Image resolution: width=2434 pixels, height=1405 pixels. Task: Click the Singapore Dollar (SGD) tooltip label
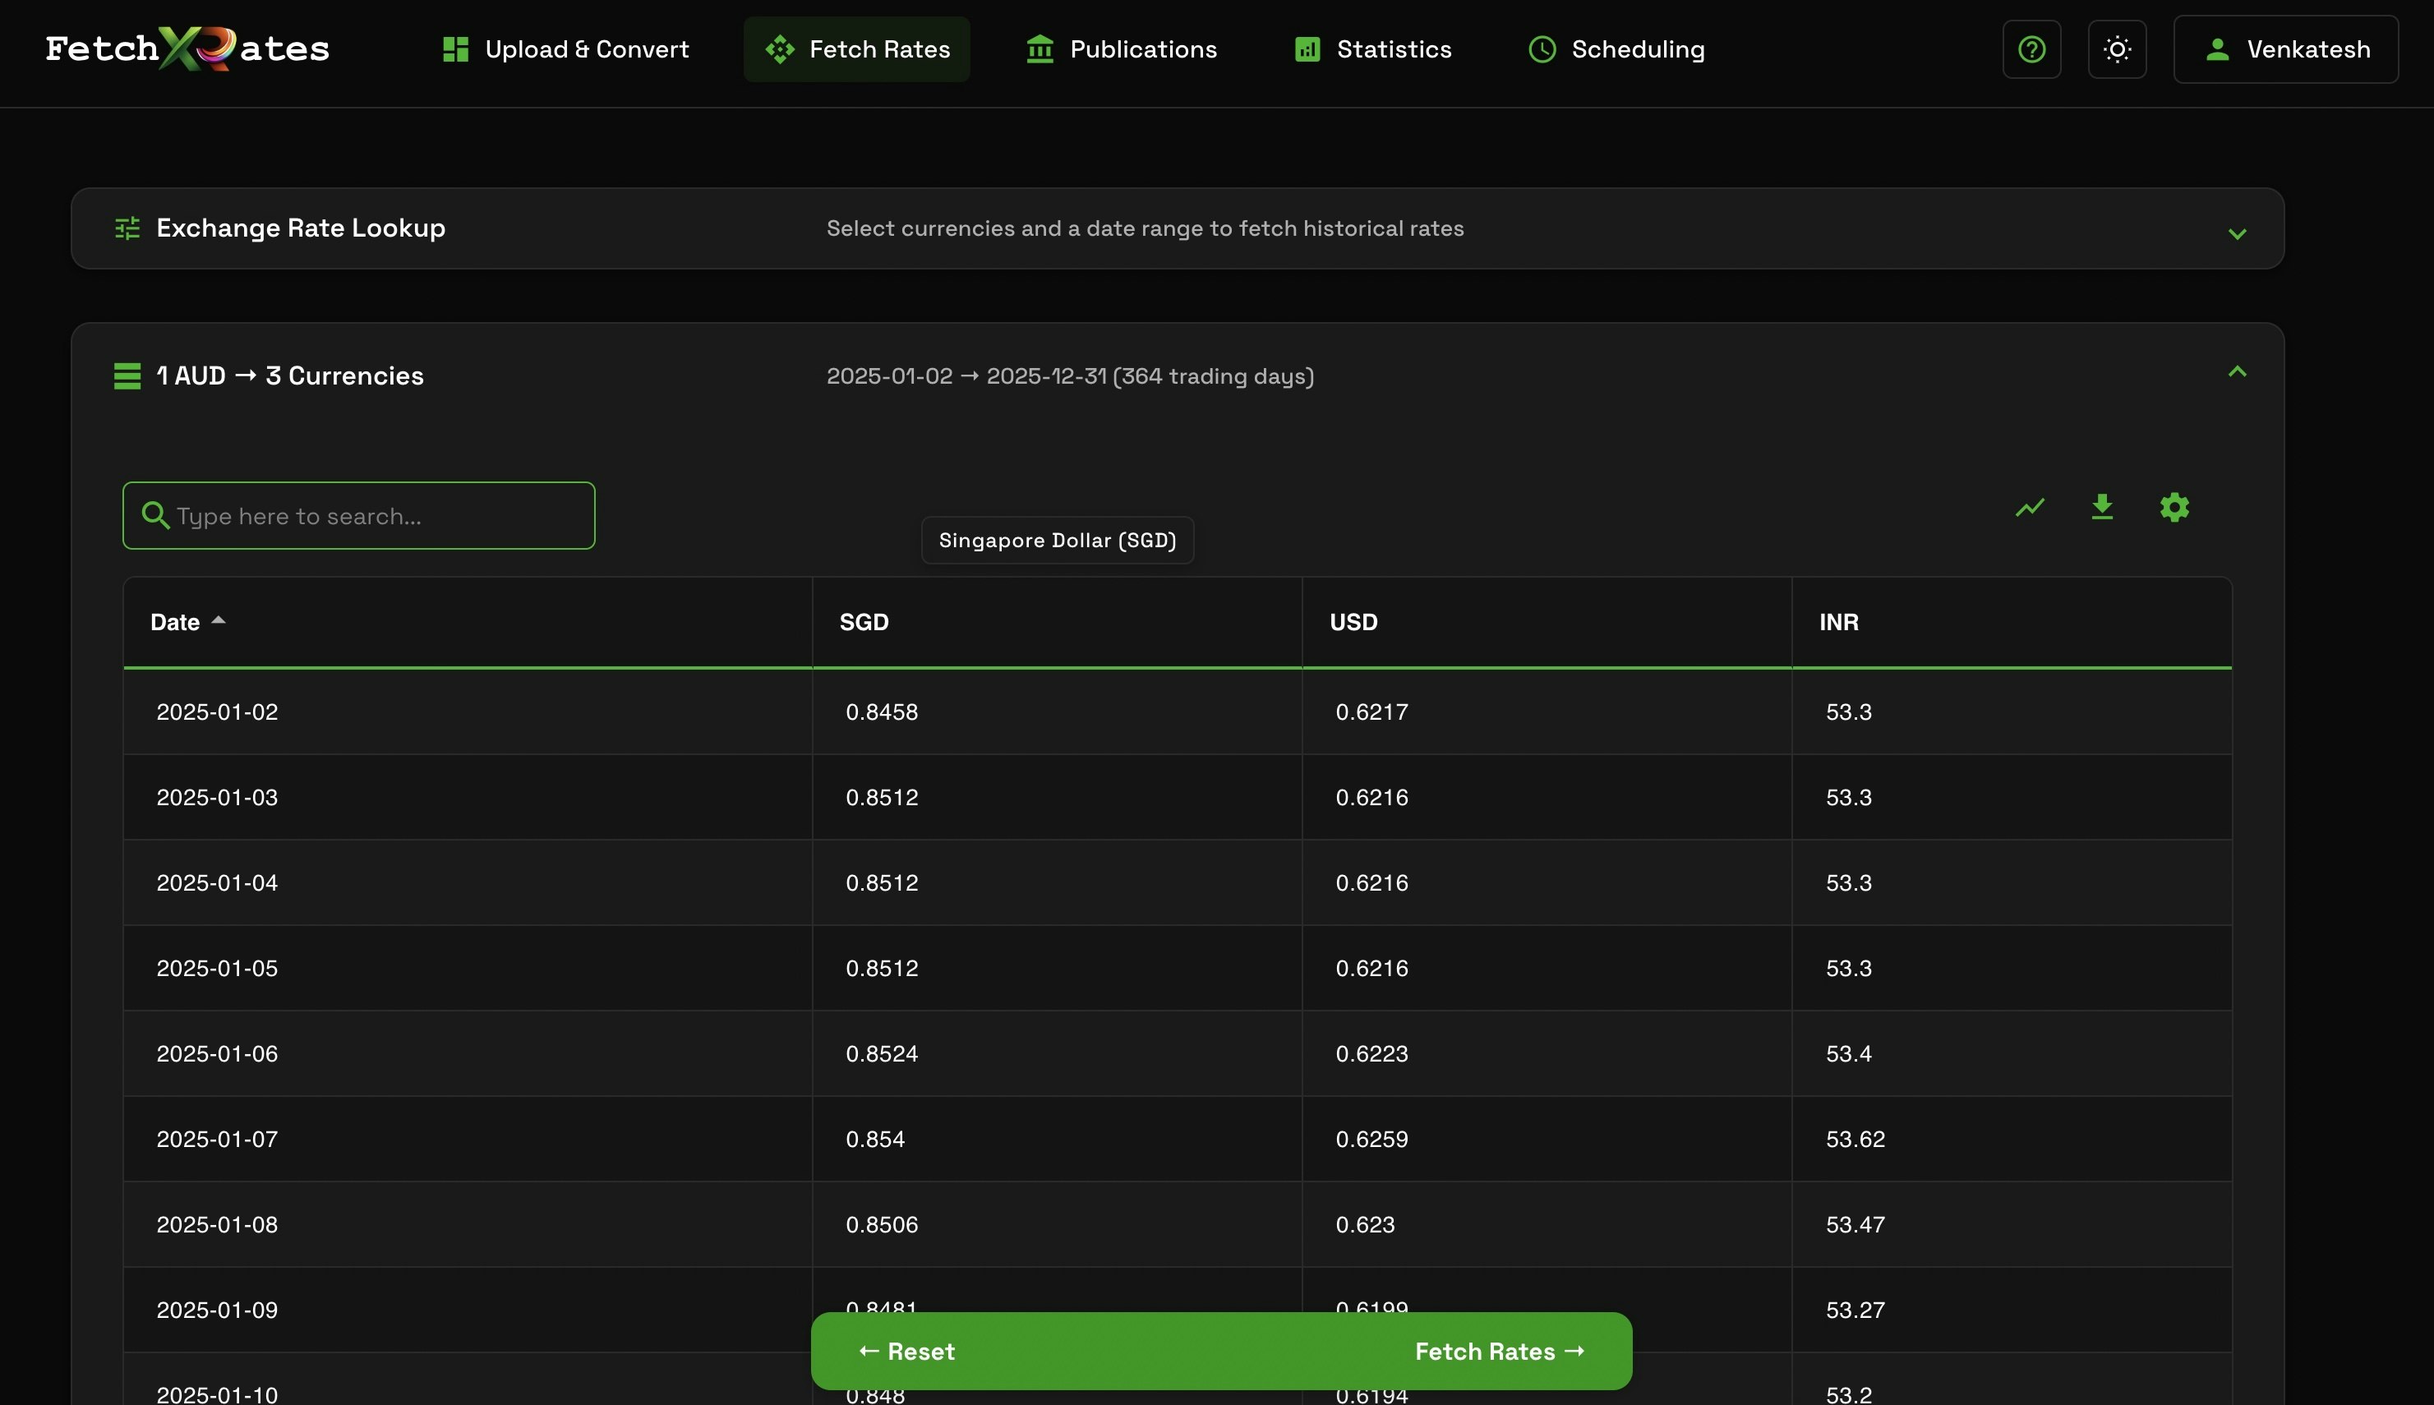[x=1058, y=540]
